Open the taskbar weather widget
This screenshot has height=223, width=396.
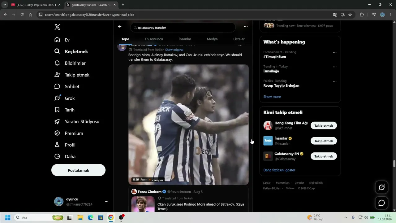[x=316, y=217]
